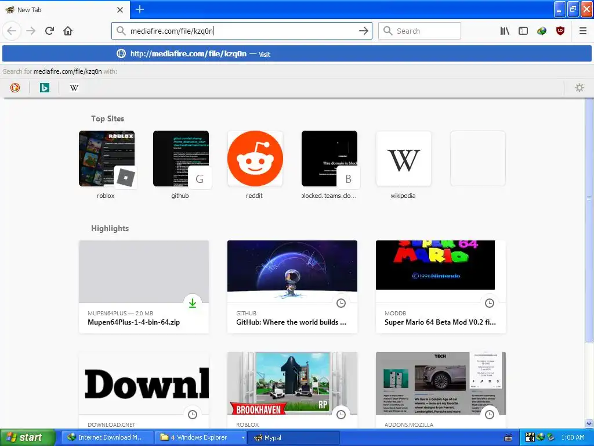Click the Highlights section heading

[x=110, y=228]
